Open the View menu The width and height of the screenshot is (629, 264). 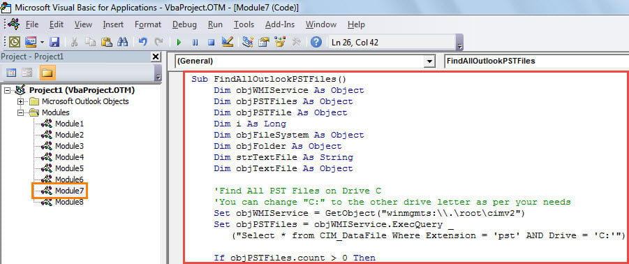coord(83,24)
